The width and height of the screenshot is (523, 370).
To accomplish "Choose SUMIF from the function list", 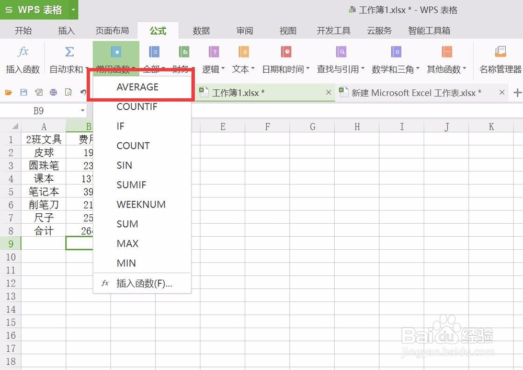I will coord(131,184).
